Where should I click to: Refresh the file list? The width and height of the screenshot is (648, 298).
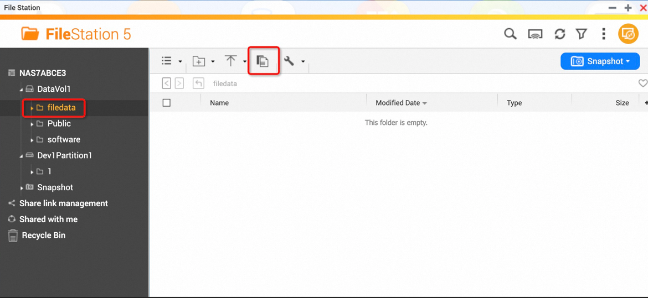coord(559,34)
